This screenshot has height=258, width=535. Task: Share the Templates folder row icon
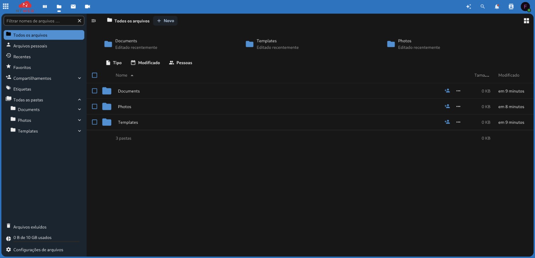447,122
